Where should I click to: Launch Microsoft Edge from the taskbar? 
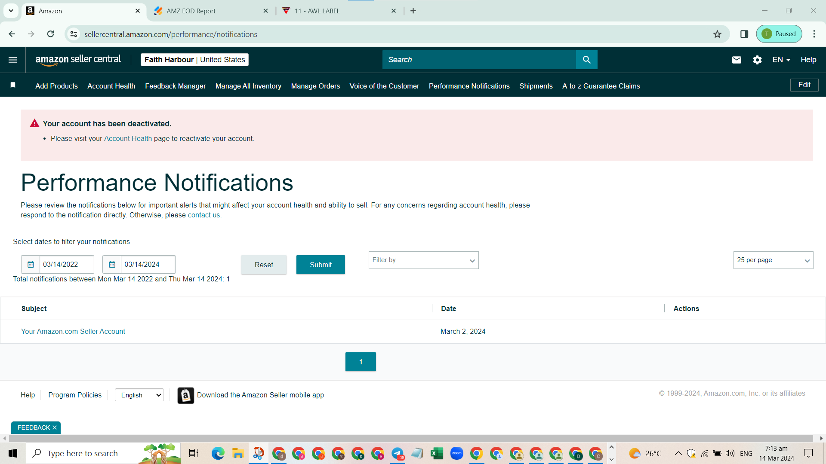click(x=218, y=453)
